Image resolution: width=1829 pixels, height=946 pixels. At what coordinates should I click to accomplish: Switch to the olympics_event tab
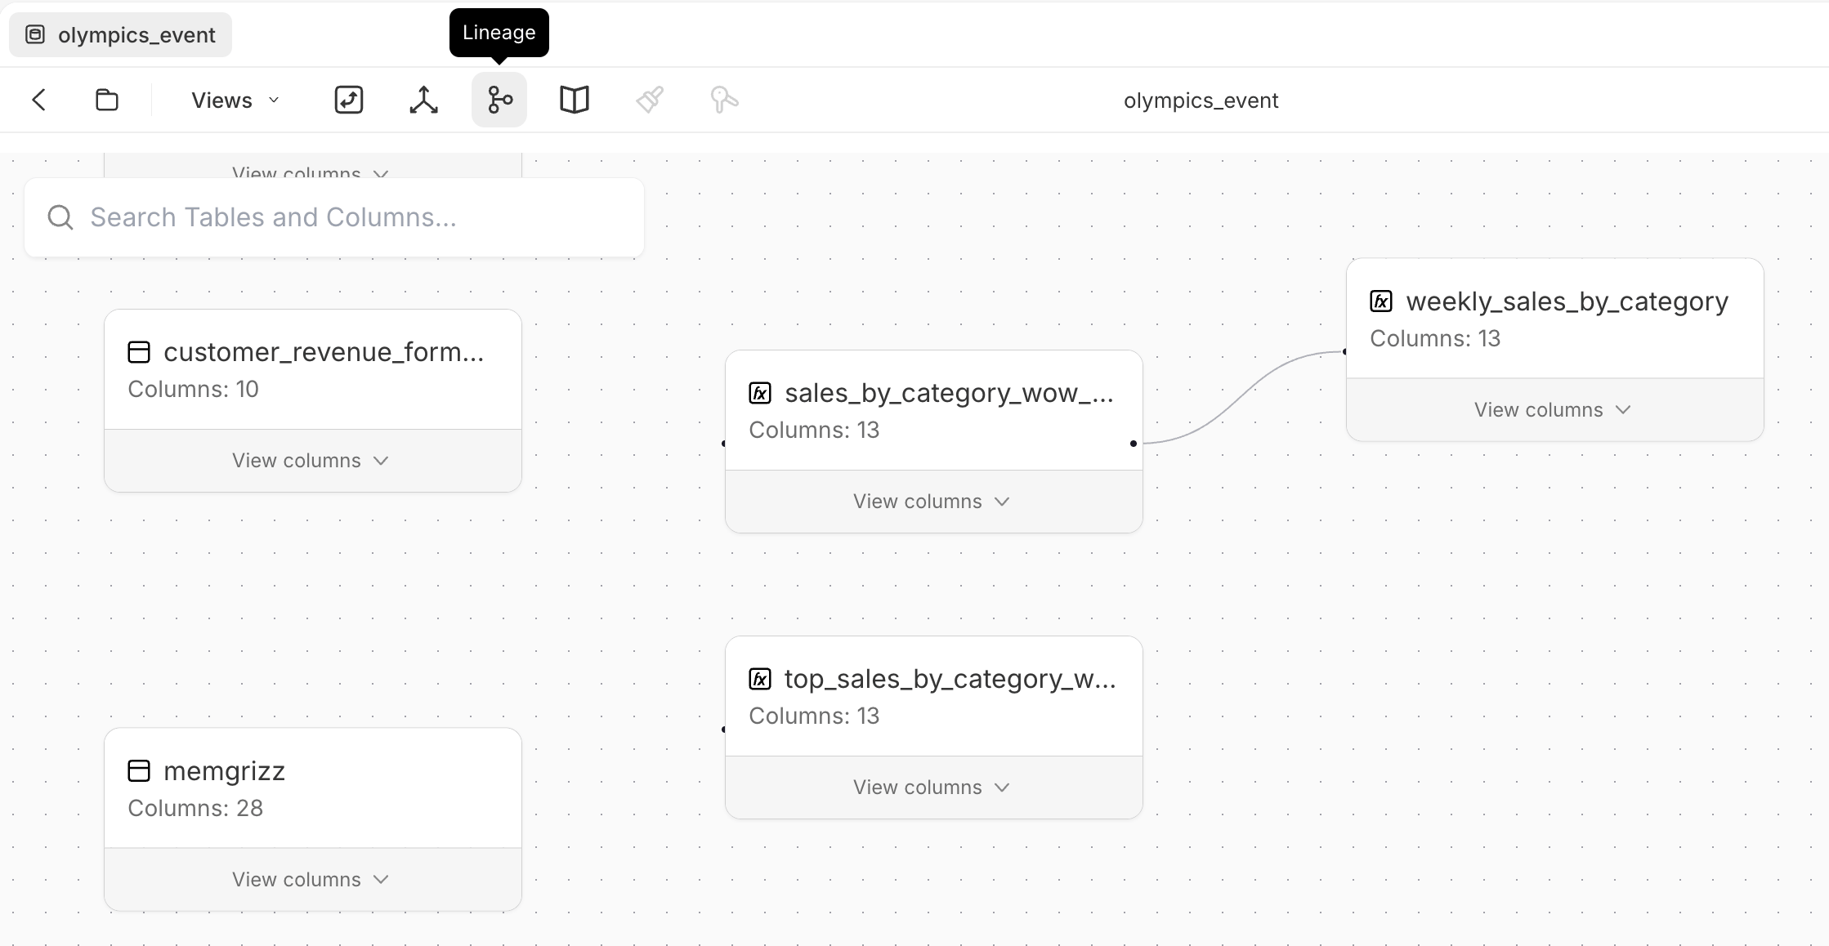pyautogui.click(x=121, y=34)
